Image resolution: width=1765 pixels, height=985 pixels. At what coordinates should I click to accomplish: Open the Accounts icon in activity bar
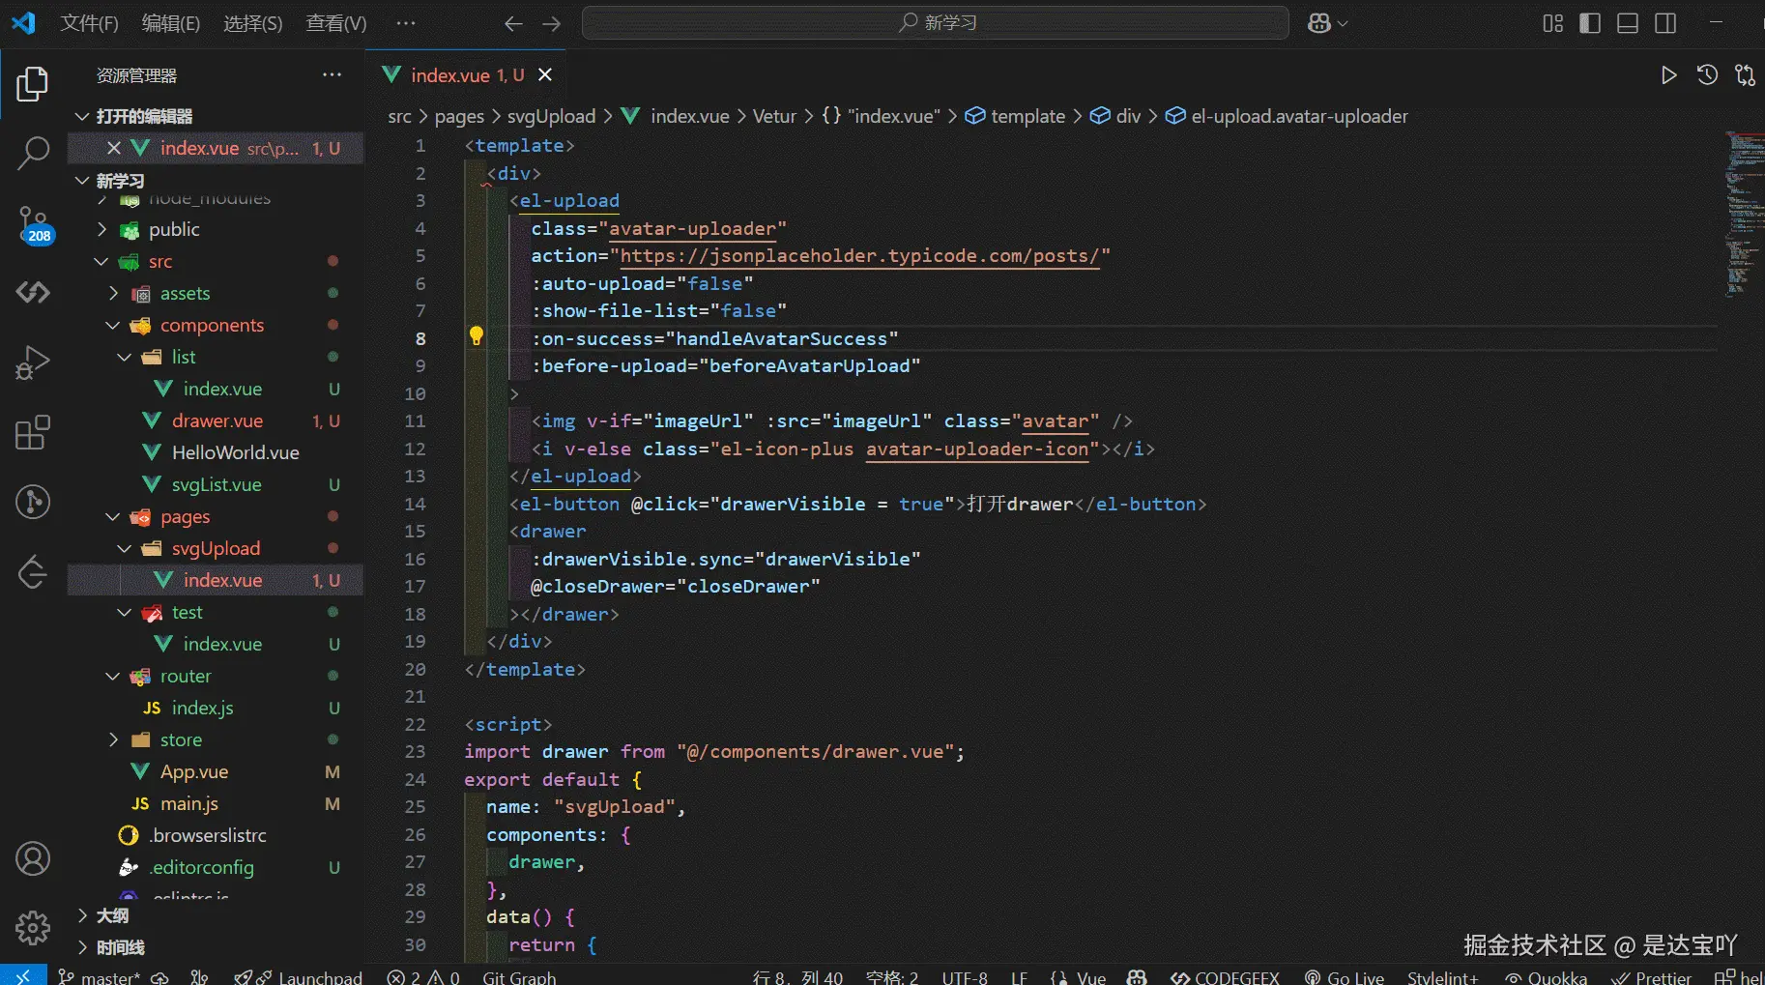33,858
